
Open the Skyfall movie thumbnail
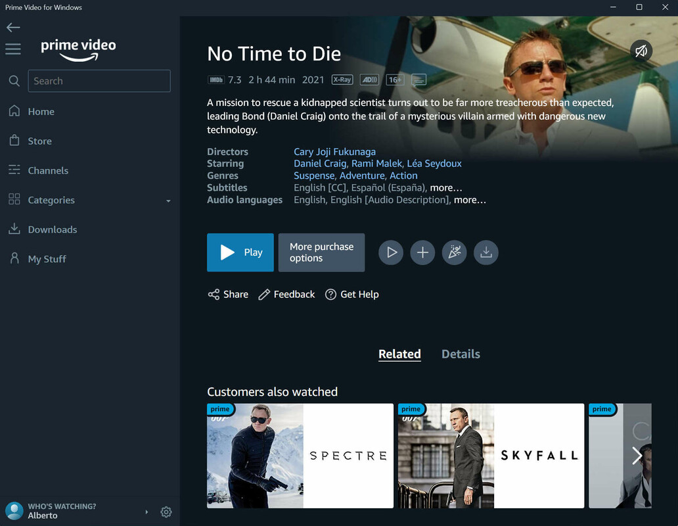click(x=491, y=456)
